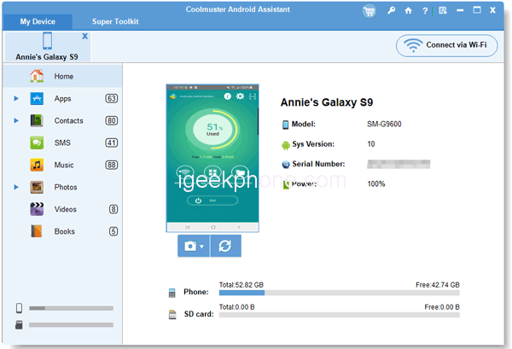Open the screenshot dropdown arrow
512x349 pixels.
[x=201, y=247]
